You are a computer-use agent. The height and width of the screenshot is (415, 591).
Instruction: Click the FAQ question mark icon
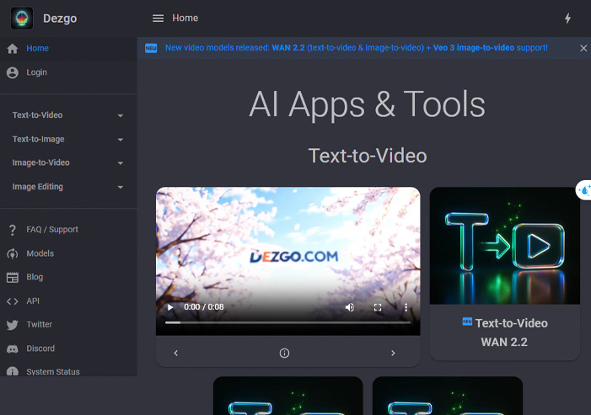pos(13,230)
